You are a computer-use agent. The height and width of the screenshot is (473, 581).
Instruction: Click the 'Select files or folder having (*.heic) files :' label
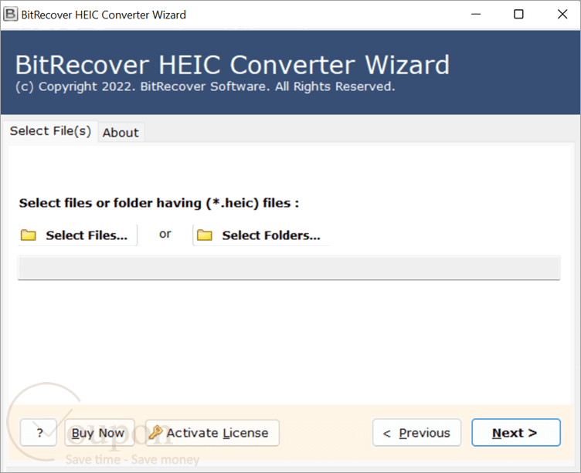click(159, 203)
